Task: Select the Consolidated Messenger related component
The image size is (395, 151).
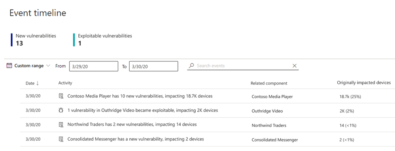Action: (x=274, y=140)
